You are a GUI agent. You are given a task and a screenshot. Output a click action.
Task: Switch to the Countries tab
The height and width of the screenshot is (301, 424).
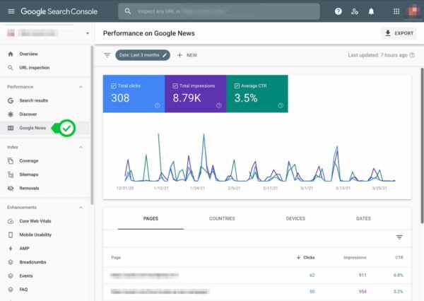click(222, 219)
